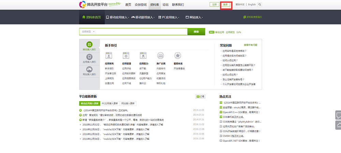Image resolution: width=341 pixels, height=153 pixels.
Task: Select the 网站接入指引 gamepad icon
Action: [x=89, y=69]
